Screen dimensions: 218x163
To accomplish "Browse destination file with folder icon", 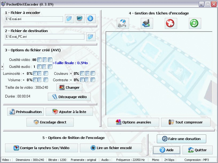I will (x=91, y=37).
